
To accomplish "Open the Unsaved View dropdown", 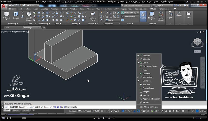I will (x=130, y=16).
